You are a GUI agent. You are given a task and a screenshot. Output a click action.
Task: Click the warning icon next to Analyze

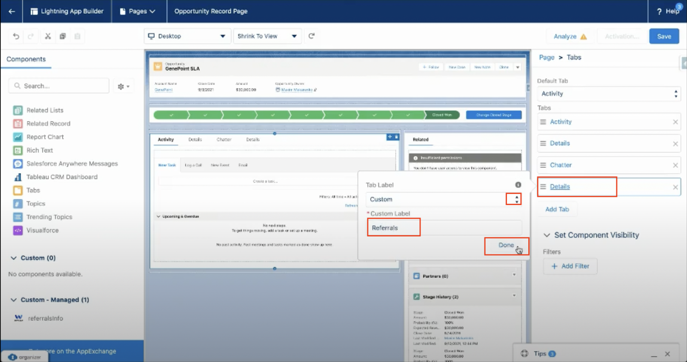pyautogui.click(x=584, y=37)
